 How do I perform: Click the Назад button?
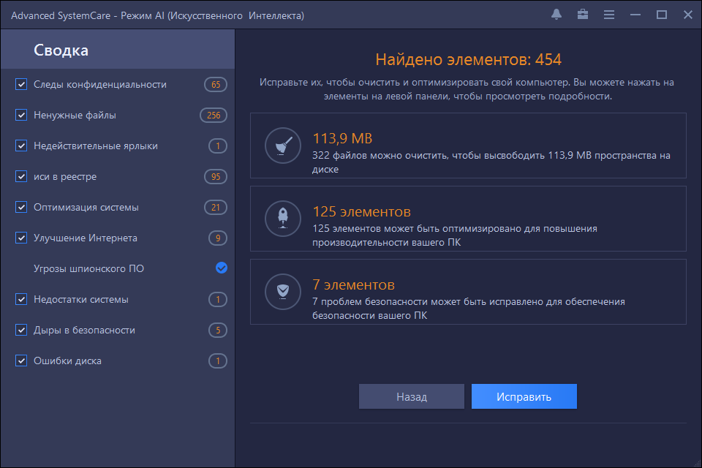tap(411, 396)
